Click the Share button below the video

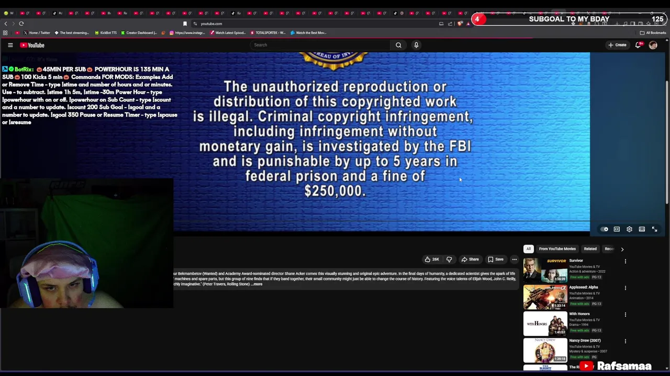[470, 260]
